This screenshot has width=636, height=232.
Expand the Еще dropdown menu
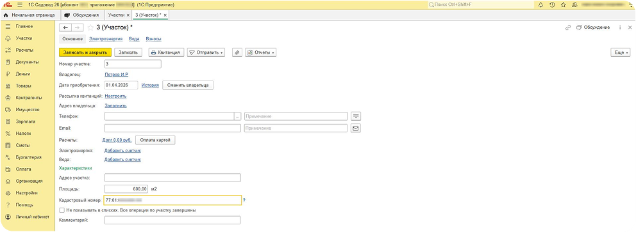click(x=621, y=52)
